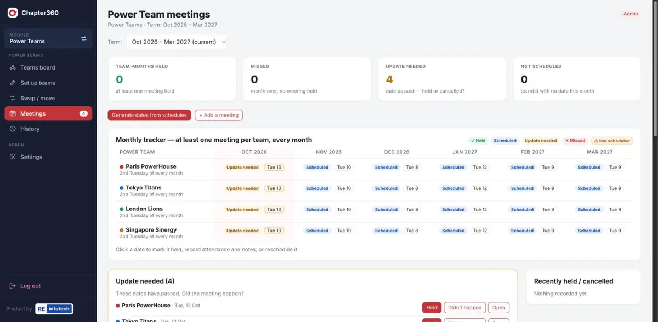Screen dimensions: 658x322
Task: Click the Chapter360 logo icon
Action: coord(13,13)
